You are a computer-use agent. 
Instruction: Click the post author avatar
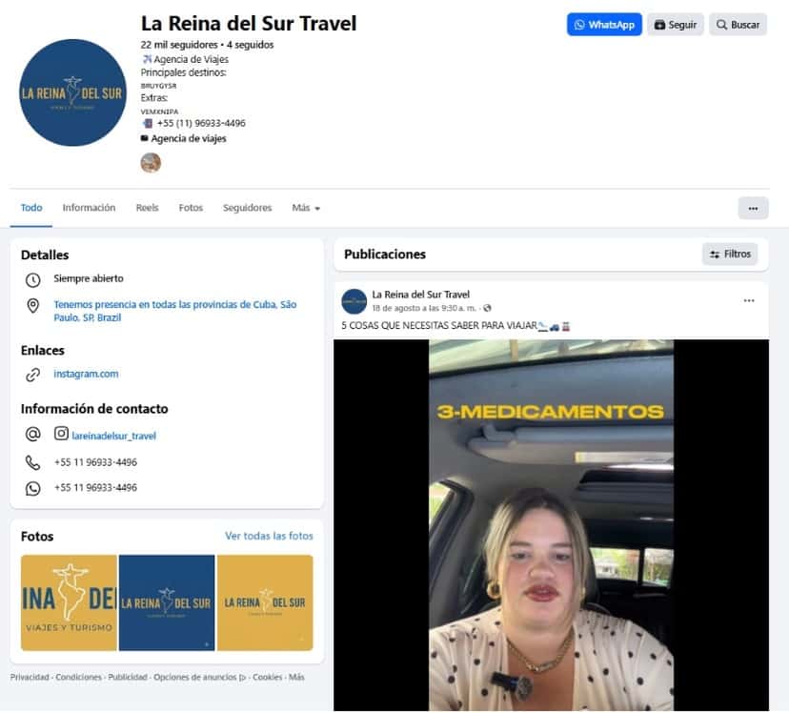pyautogui.click(x=354, y=301)
